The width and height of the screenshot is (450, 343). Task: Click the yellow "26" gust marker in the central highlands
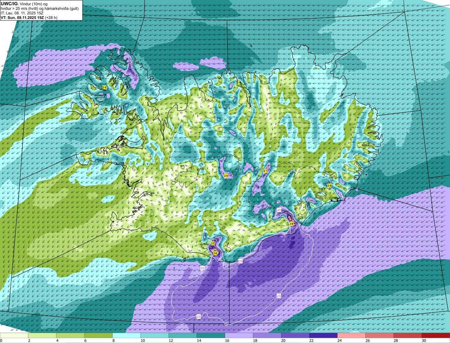[226, 175]
